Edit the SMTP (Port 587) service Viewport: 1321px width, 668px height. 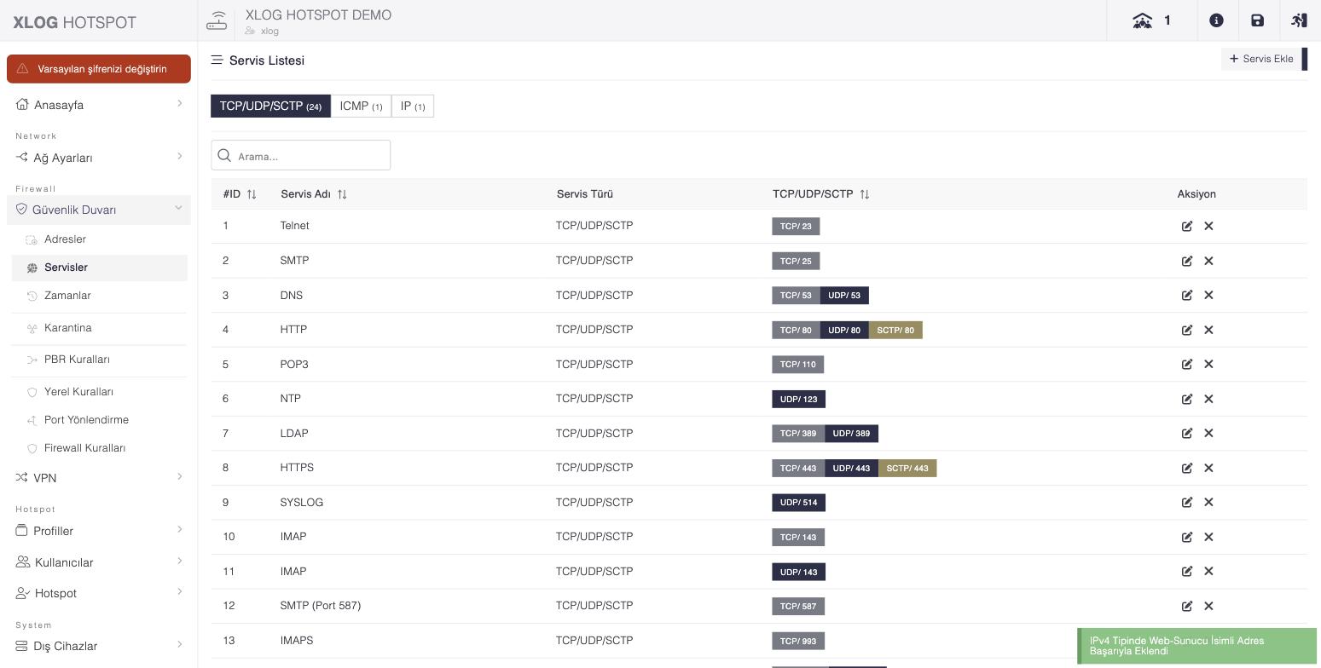tap(1186, 606)
